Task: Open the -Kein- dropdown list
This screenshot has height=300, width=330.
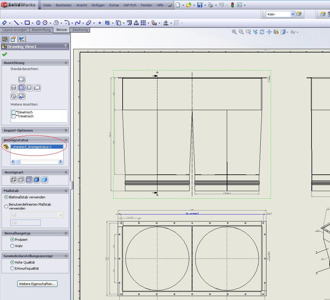Action: pyautogui.click(x=293, y=14)
